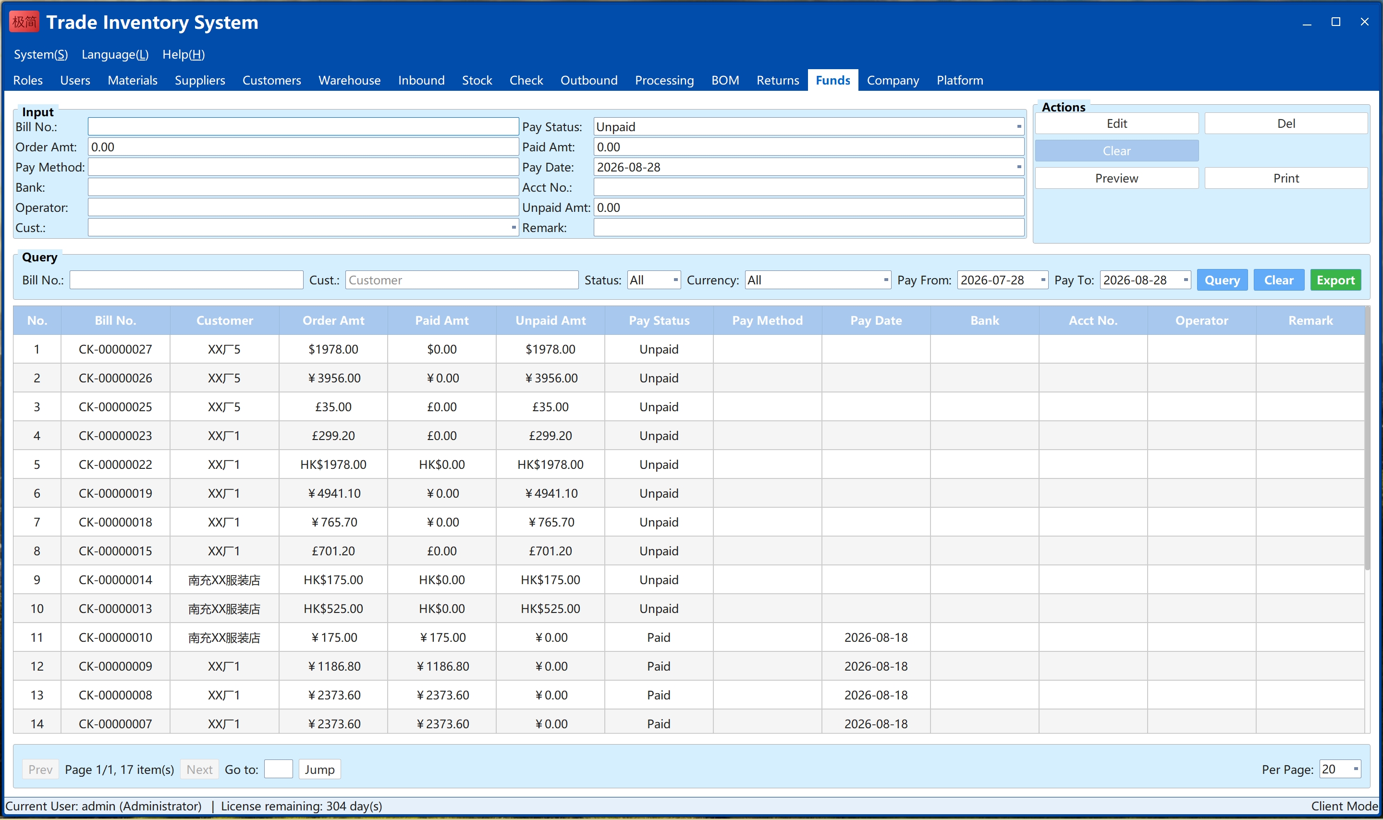
Task: Switch to the Users tab
Action: 75,80
